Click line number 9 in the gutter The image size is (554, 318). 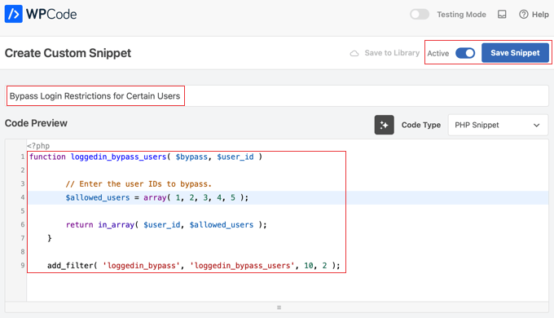coord(22,265)
